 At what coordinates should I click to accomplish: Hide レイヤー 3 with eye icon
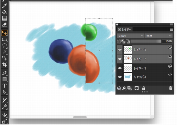120,50
